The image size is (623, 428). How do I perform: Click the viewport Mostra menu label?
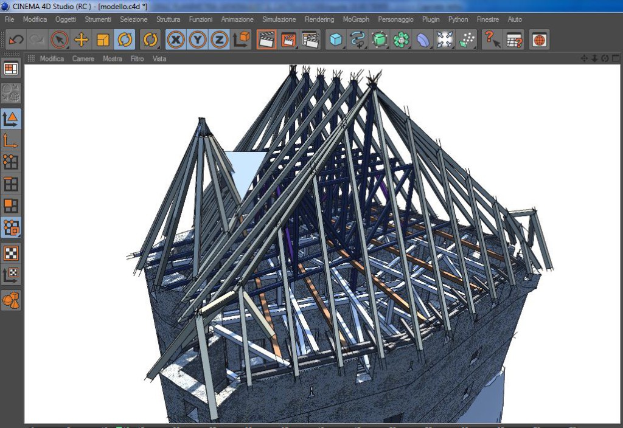coord(112,59)
